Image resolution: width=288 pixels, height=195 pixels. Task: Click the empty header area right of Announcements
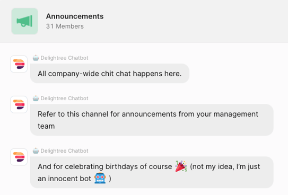(x=195, y=21)
